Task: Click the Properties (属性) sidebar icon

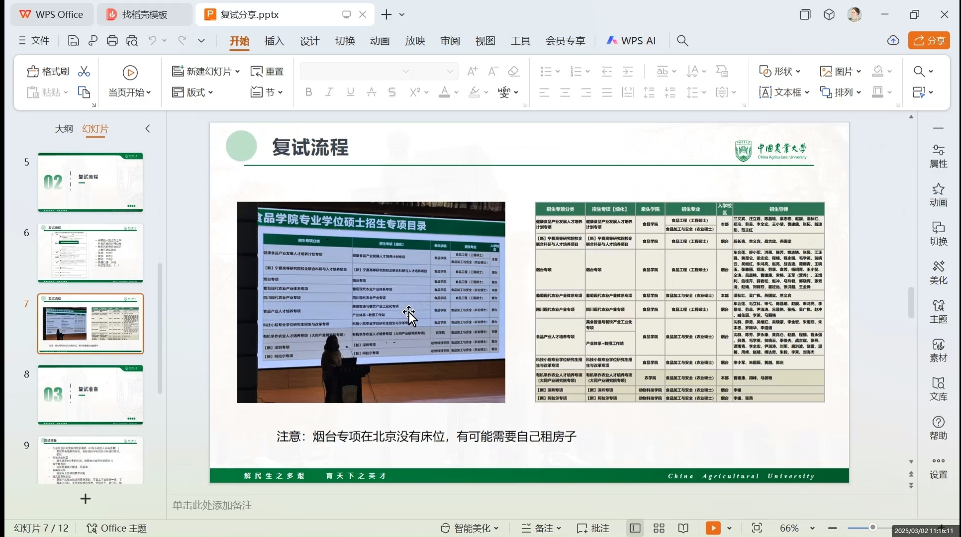Action: tap(938, 156)
